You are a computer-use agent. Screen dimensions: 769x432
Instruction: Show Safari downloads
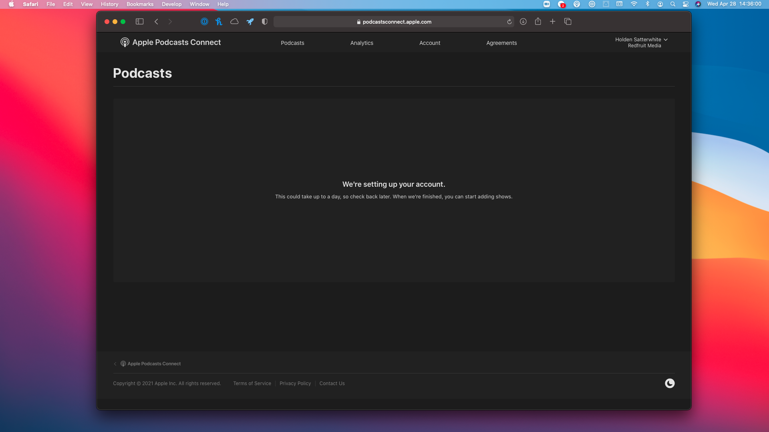pos(523,22)
